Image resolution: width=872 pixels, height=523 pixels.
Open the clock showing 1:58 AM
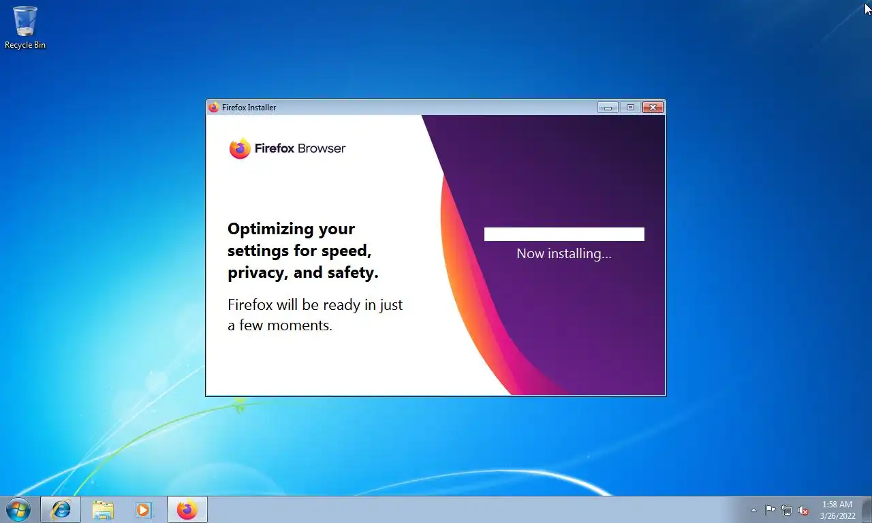tap(837, 505)
